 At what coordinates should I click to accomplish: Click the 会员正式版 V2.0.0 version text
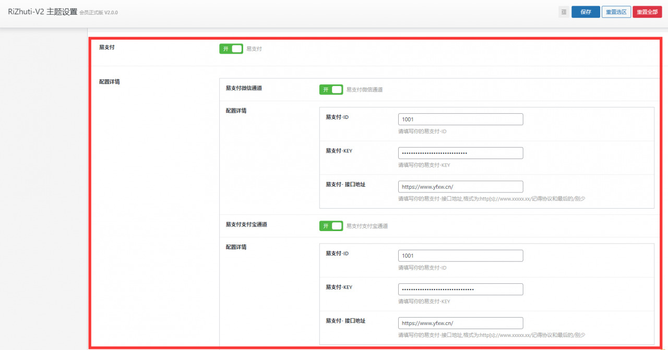coord(99,13)
